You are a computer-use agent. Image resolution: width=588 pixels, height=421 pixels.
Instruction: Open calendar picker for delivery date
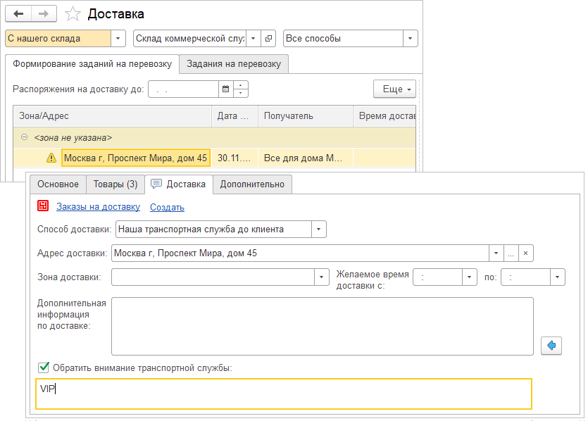(x=226, y=89)
